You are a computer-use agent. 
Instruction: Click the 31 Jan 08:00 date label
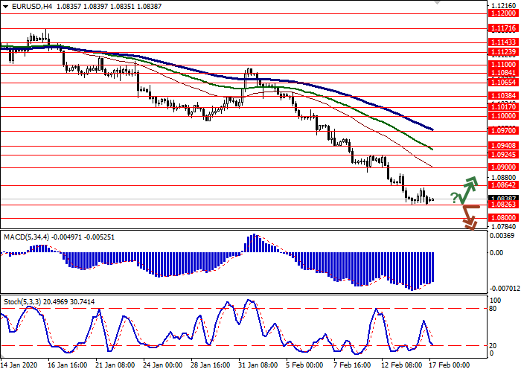[x=260, y=366]
